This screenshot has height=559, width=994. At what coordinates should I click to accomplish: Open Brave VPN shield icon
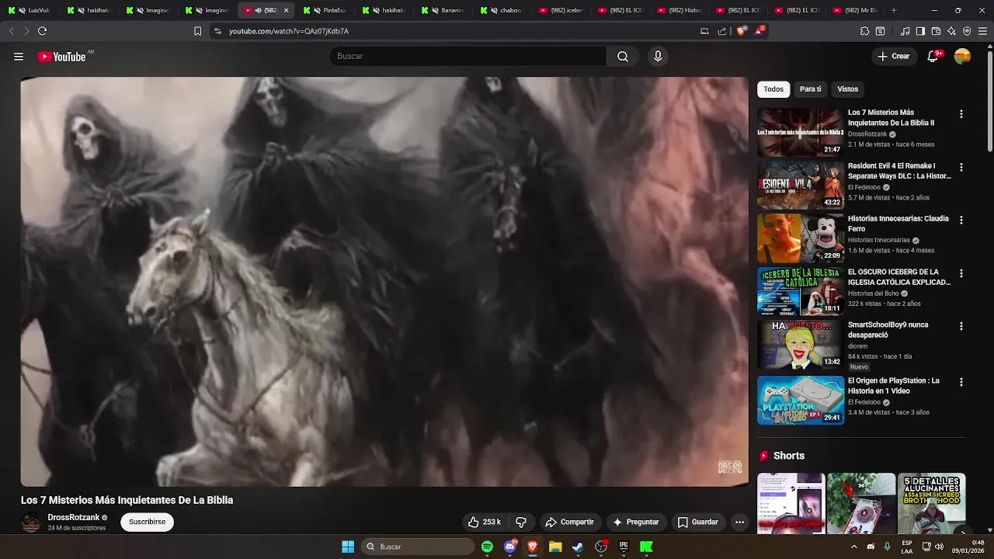coord(967,31)
